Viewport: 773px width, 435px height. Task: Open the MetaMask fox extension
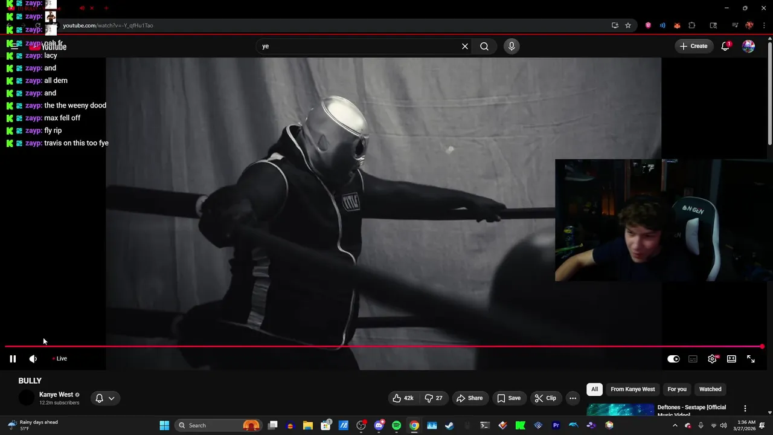[677, 25]
